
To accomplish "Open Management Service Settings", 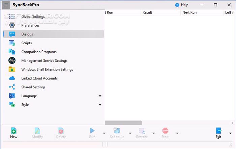I will [53, 60].
